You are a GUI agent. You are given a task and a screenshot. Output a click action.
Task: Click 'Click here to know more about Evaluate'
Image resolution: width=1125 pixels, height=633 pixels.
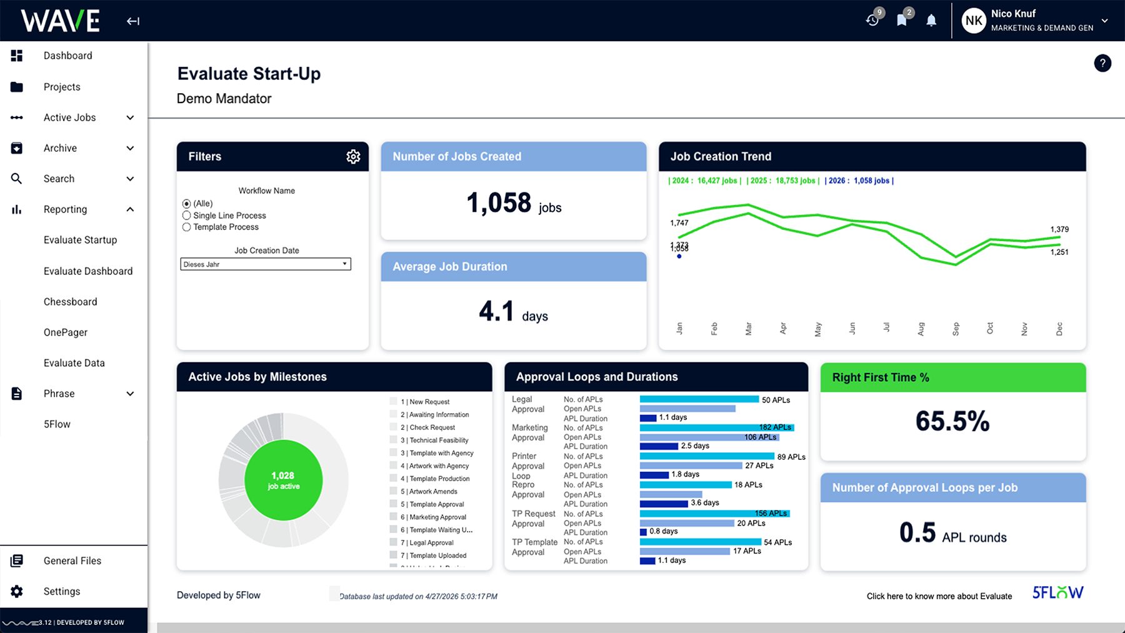(939, 596)
